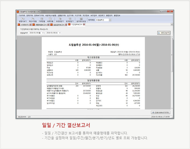
Task: Select the 기간업무보고서 tab
Action: point(77,24)
